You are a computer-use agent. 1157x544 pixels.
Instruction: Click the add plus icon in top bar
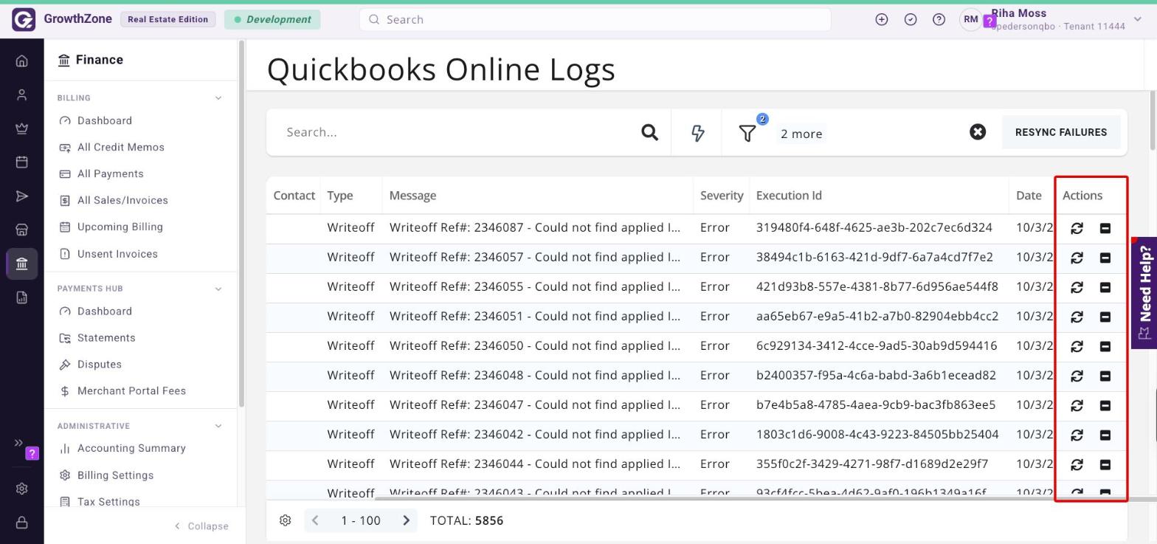pyautogui.click(x=881, y=20)
